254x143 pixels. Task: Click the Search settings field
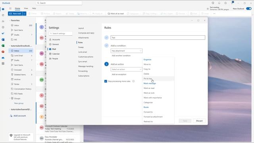click(61, 33)
